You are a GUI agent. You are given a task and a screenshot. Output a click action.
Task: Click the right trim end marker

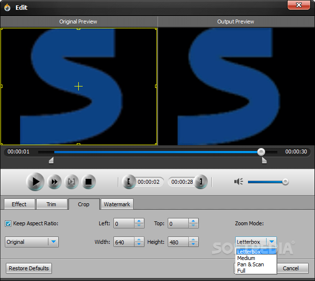[x=264, y=160]
